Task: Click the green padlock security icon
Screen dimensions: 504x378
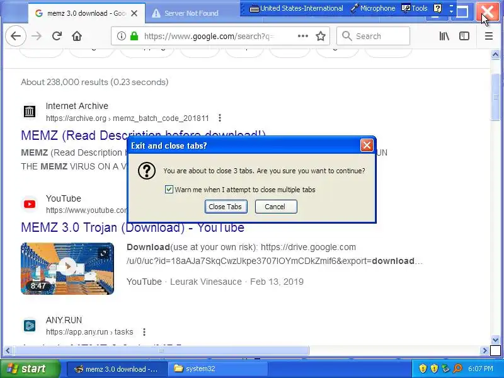Action: pos(134,36)
